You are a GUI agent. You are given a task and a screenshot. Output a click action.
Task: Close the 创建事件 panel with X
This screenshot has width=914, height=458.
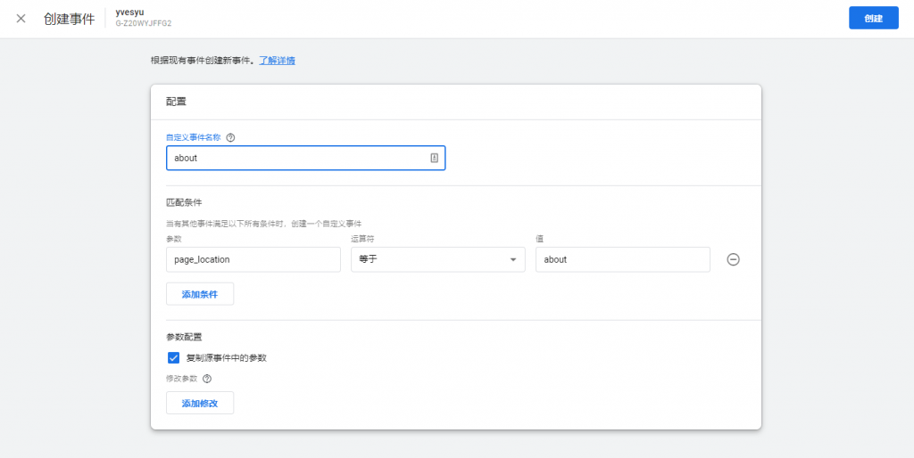coord(21,19)
